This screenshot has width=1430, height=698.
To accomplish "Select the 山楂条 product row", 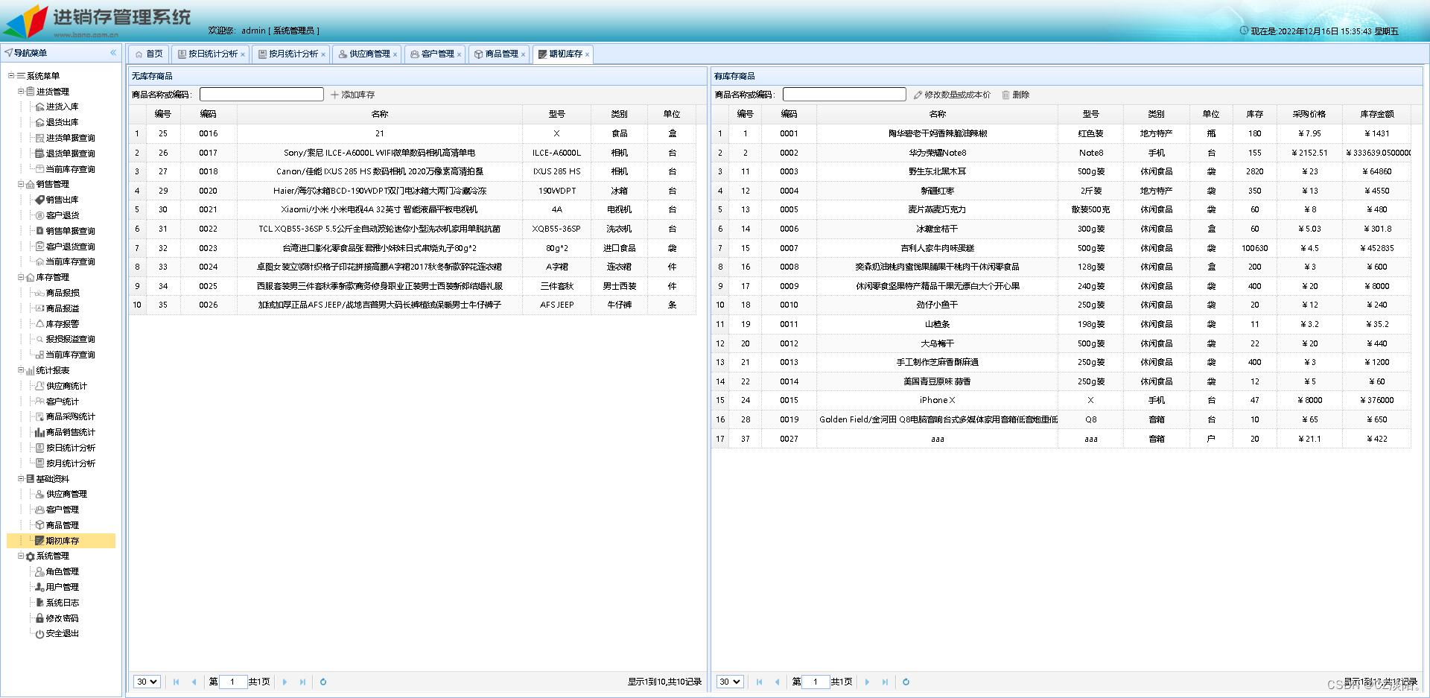I will pyautogui.click(x=1061, y=324).
